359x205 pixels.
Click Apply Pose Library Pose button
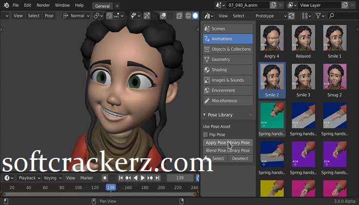(228, 142)
